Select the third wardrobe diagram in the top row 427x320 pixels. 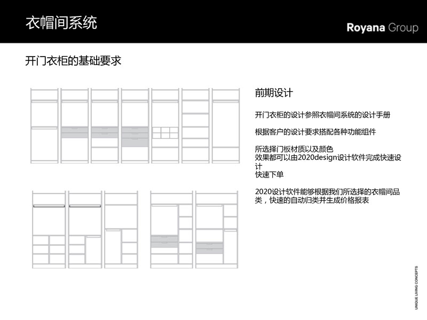point(105,126)
